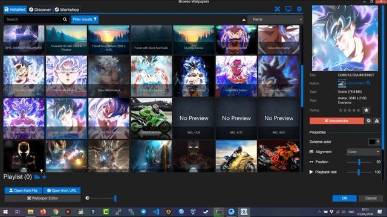
Task: Open wallpaper in Steam Workshop icon
Action: point(368,121)
